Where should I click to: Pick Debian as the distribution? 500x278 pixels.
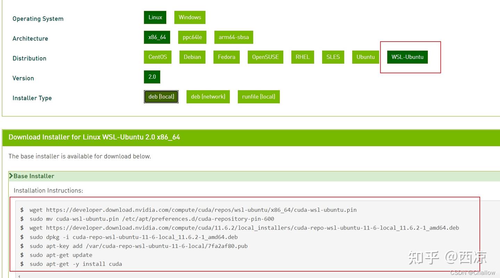[192, 57]
